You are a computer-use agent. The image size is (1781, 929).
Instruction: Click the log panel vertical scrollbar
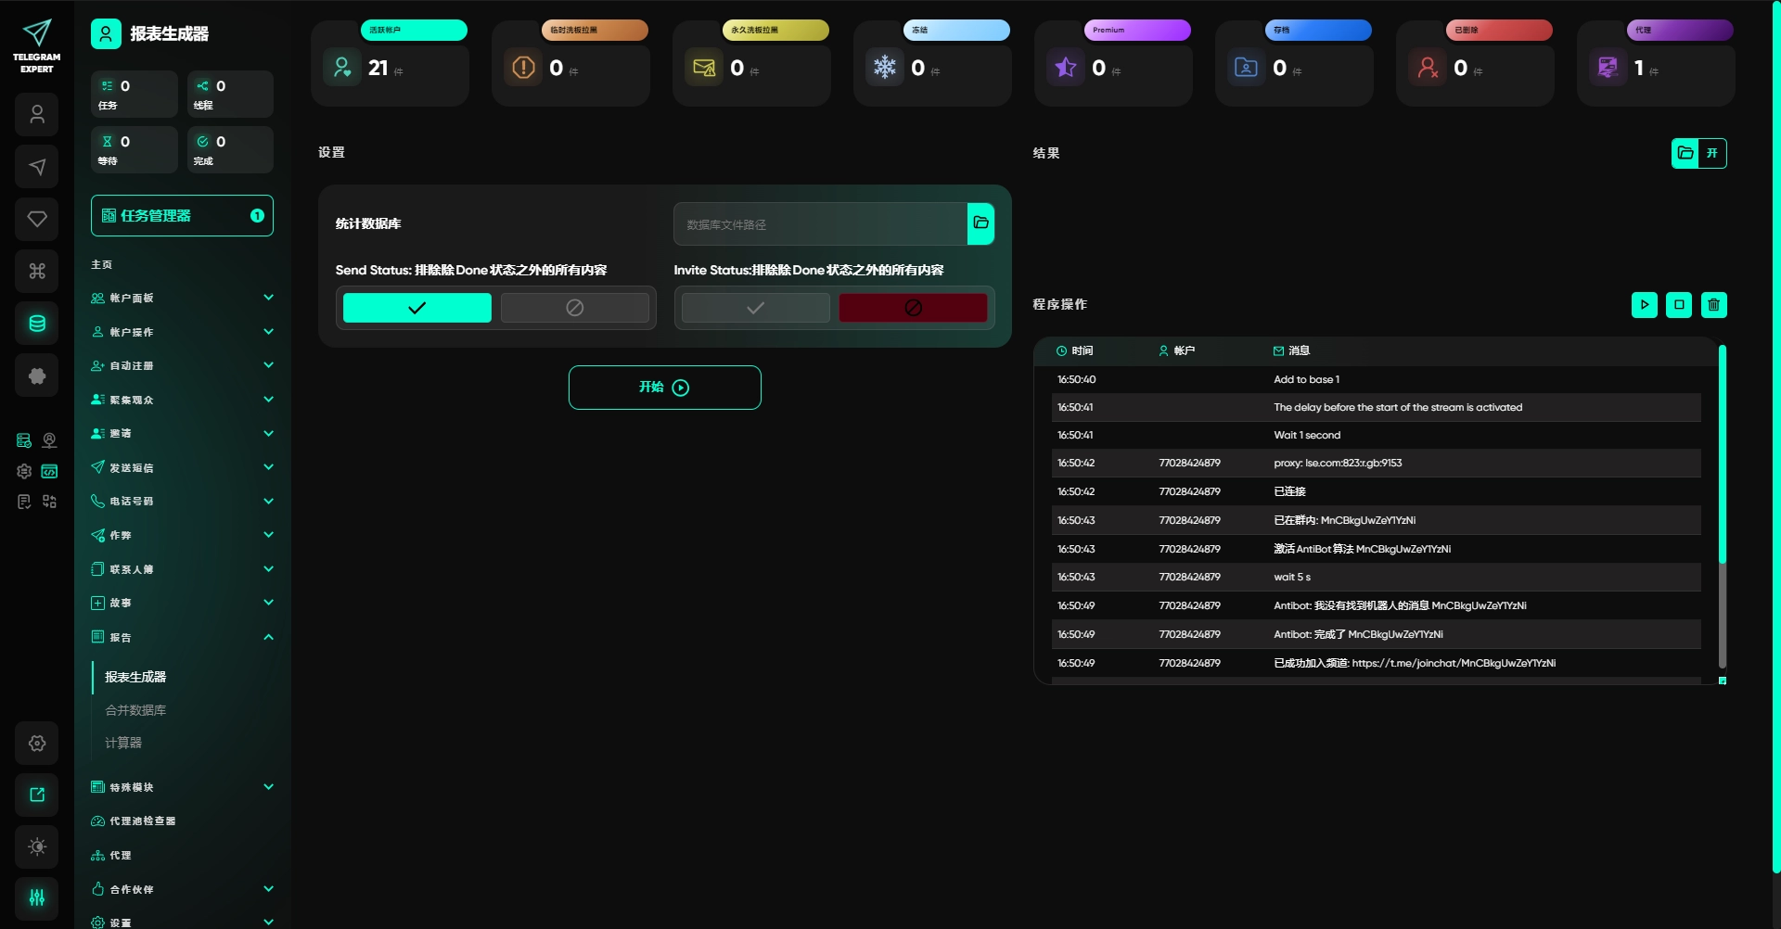[x=1723, y=454]
